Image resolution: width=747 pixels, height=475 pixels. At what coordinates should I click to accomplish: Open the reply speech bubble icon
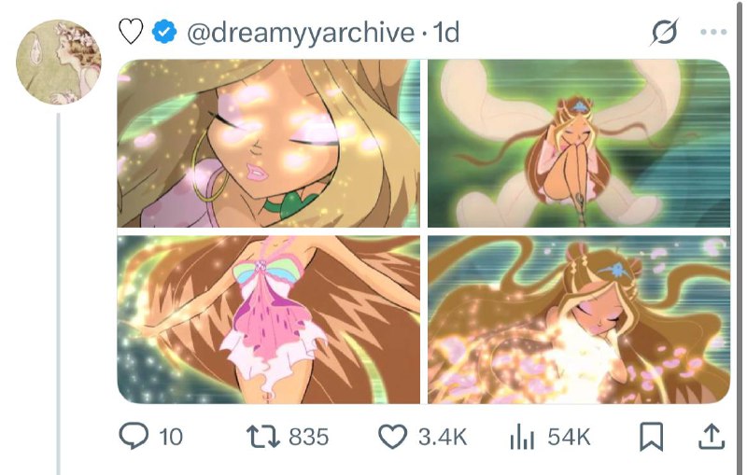[x=136, y=437]
